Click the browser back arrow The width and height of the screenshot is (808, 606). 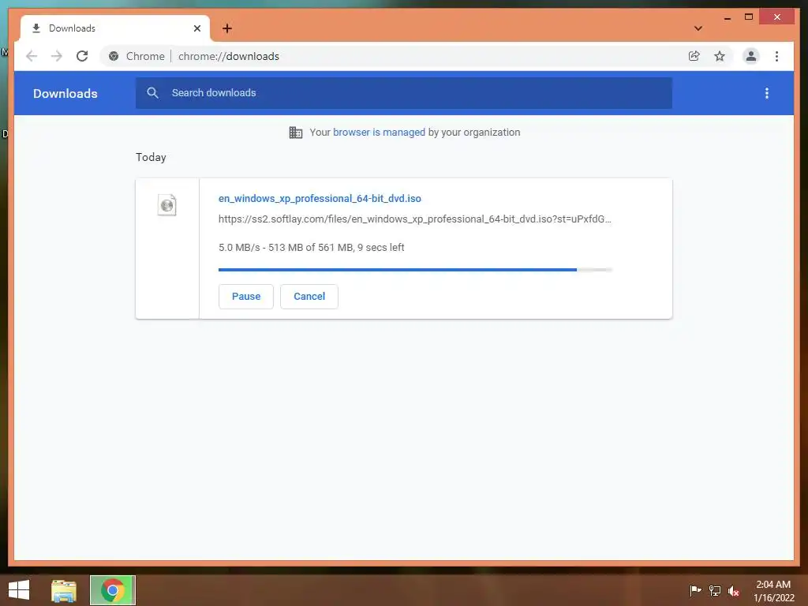[x=32, y=56]
